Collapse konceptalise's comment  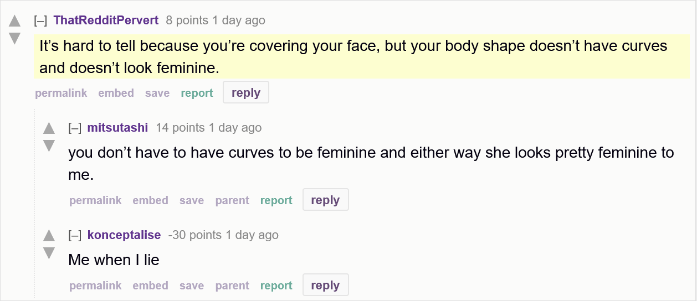tap(75, 235)
